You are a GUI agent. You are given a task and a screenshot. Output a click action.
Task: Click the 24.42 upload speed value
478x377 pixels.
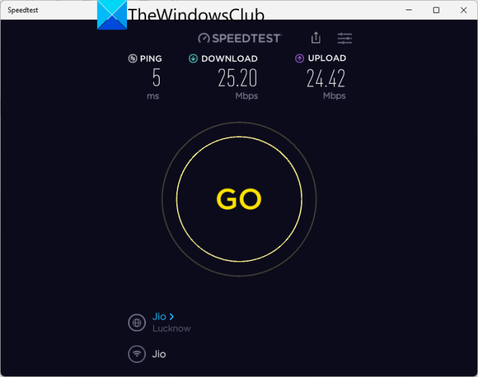point(326,78)
